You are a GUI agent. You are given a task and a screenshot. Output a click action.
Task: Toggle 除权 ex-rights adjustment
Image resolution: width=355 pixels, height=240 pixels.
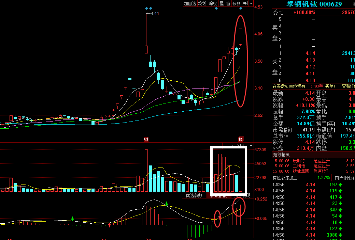tap(213, 3)
